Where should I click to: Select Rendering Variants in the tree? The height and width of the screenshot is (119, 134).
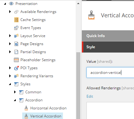(x=37, y=76)
